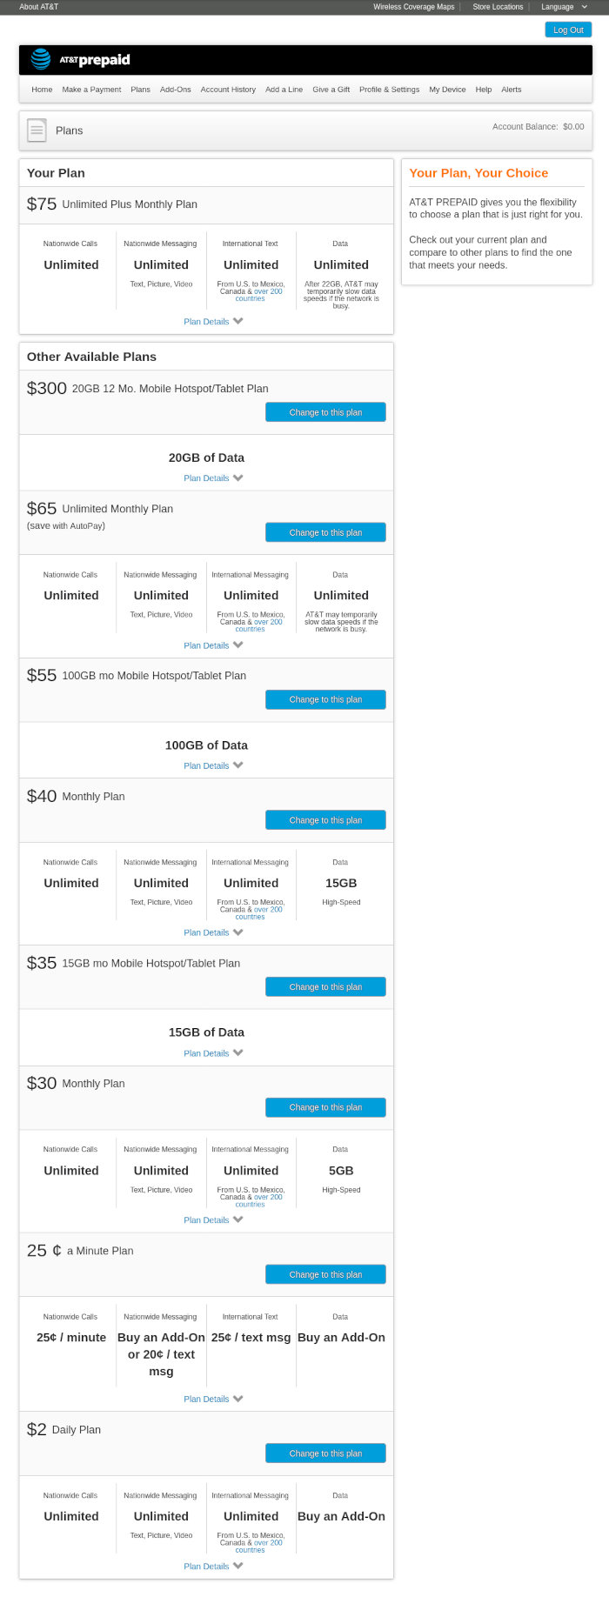Change to the 25¢ a Minute Plan
Image resolution: width=609 pixels, height=1597 pixels.
pos(325,1273)
